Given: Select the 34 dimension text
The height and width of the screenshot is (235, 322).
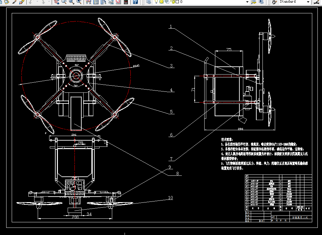Looking at the screenshot, I should pyautogui.click(x=89, y=214).
